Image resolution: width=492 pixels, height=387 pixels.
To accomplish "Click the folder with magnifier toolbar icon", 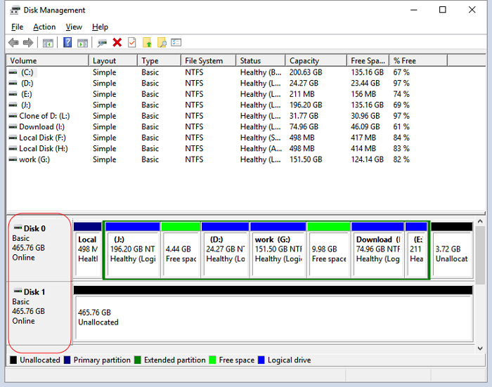I will point(162,43).
